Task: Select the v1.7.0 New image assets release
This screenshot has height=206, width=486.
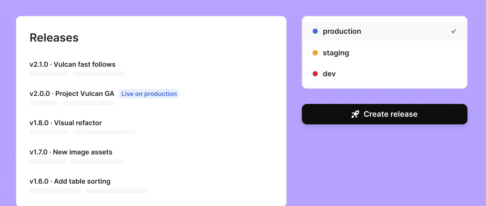Action: tap(71, 152)
